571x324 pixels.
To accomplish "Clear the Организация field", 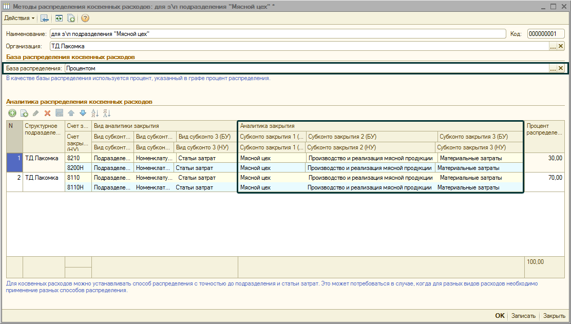I will tap(561, 46).
